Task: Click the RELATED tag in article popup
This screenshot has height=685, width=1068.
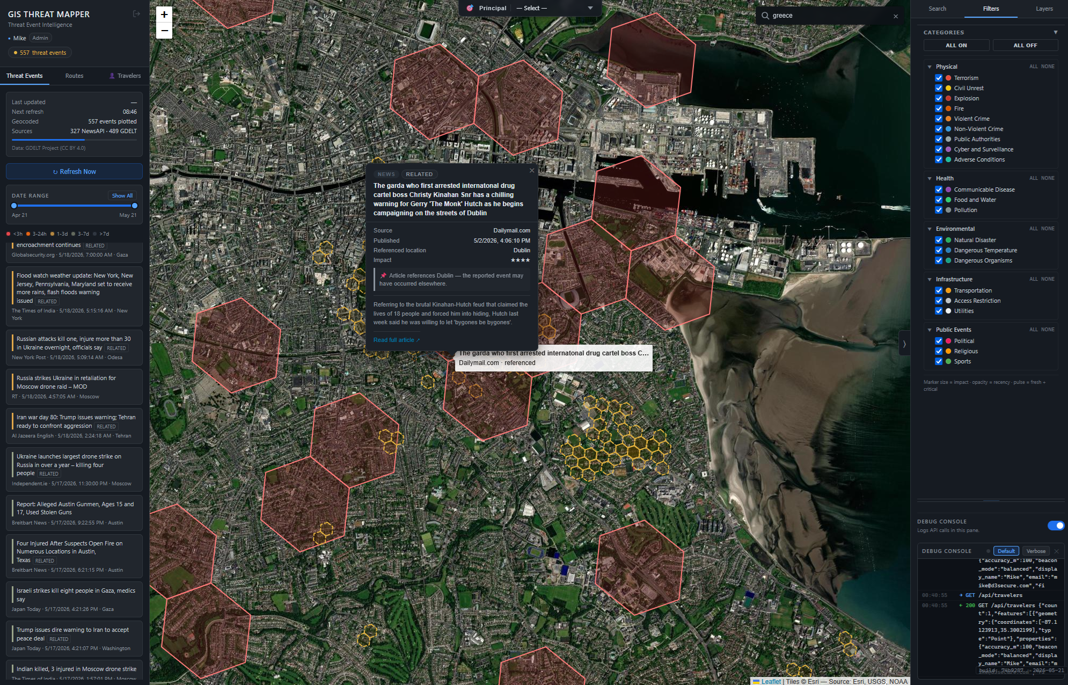Action: point(419,174)
